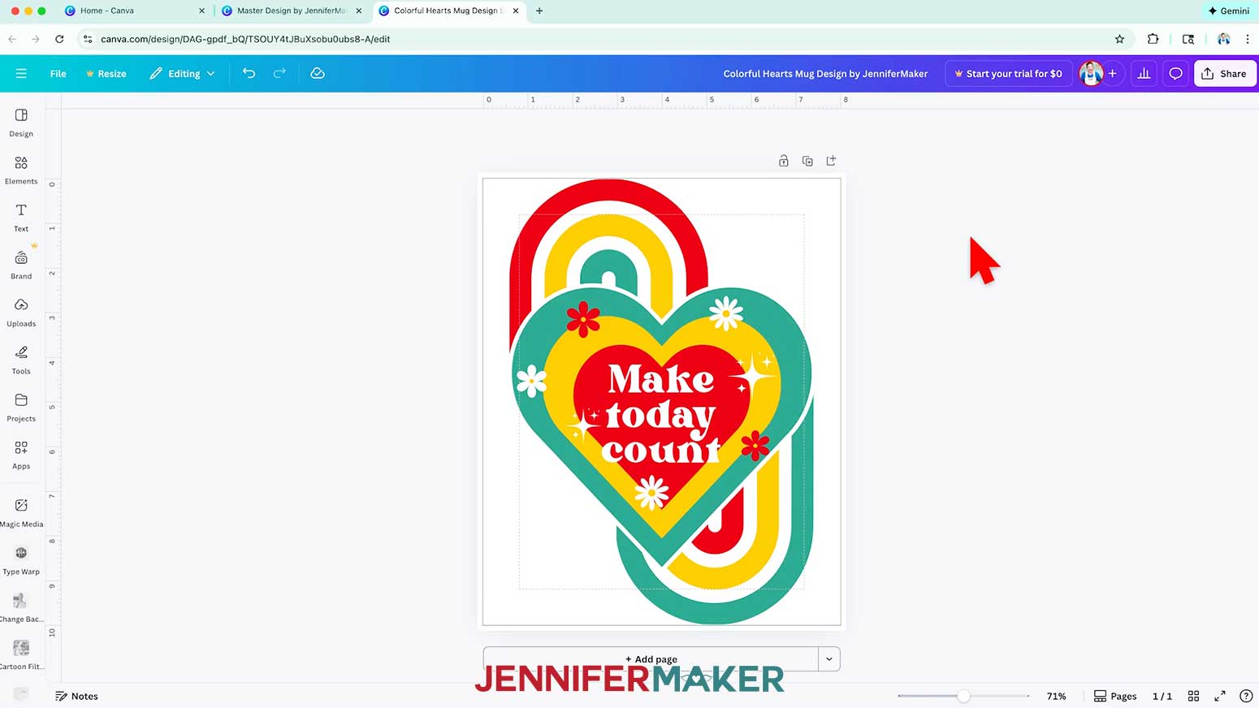The image size is (1259, 708).
Task: Click the browser address bar URL
Action: [x=245, y=38]
